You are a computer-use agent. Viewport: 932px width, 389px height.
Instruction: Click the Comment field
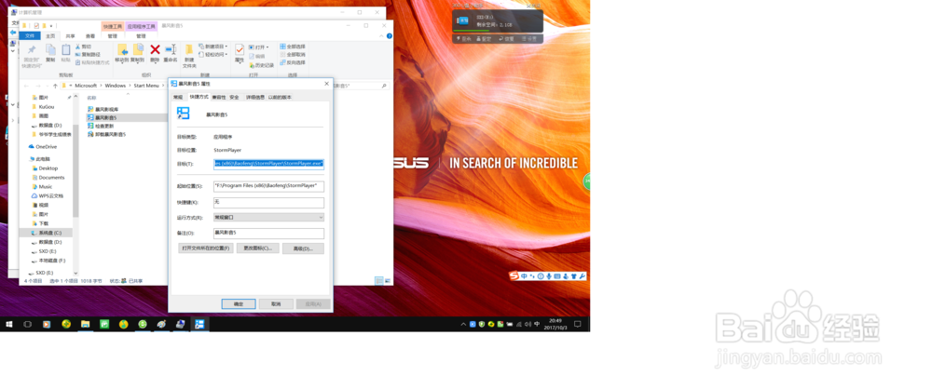click(x=268, y=234)
